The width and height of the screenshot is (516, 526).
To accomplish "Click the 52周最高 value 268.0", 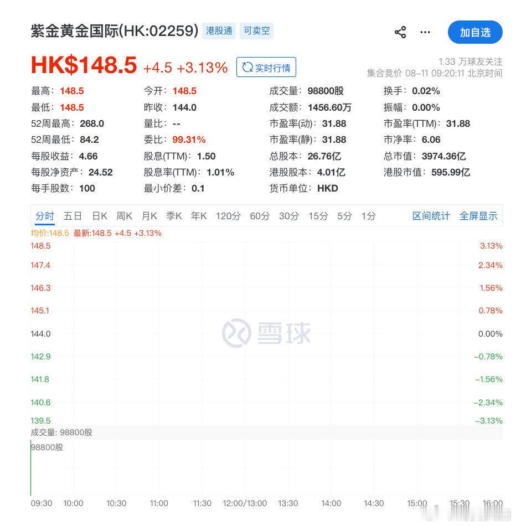I will click(92, 124).
